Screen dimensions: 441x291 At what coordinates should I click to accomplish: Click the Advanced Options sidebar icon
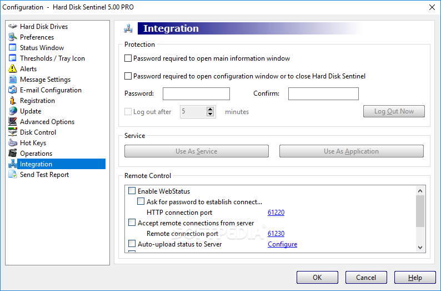[x=13, y=121]
